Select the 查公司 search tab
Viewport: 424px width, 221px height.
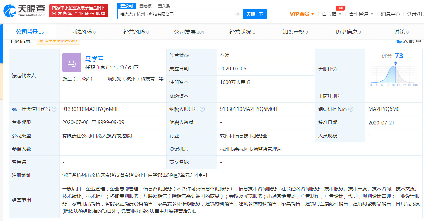127,6
